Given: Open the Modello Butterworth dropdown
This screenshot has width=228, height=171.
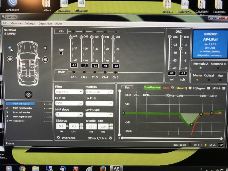Looking at the screenshot, I should (99, 92).
